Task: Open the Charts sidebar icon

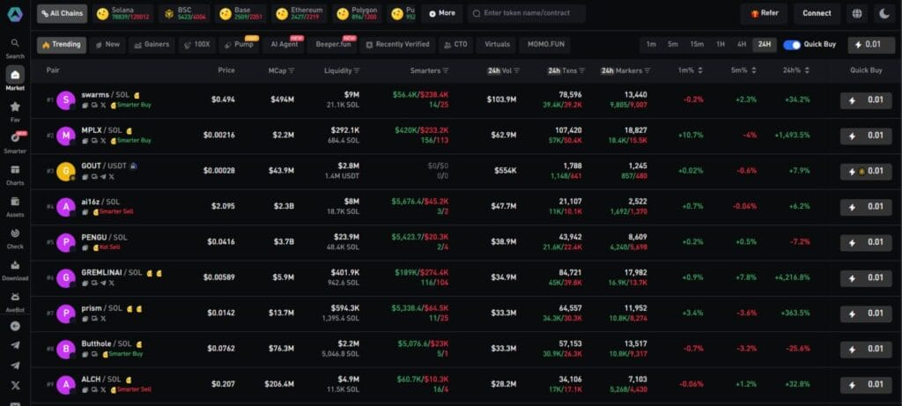Action: (x=15, y=173)
